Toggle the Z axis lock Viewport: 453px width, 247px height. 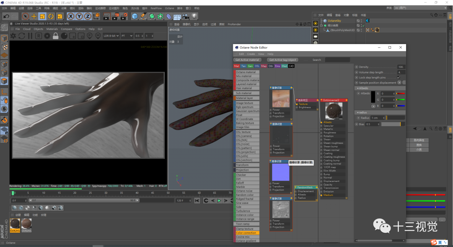(x=88, y=16)
